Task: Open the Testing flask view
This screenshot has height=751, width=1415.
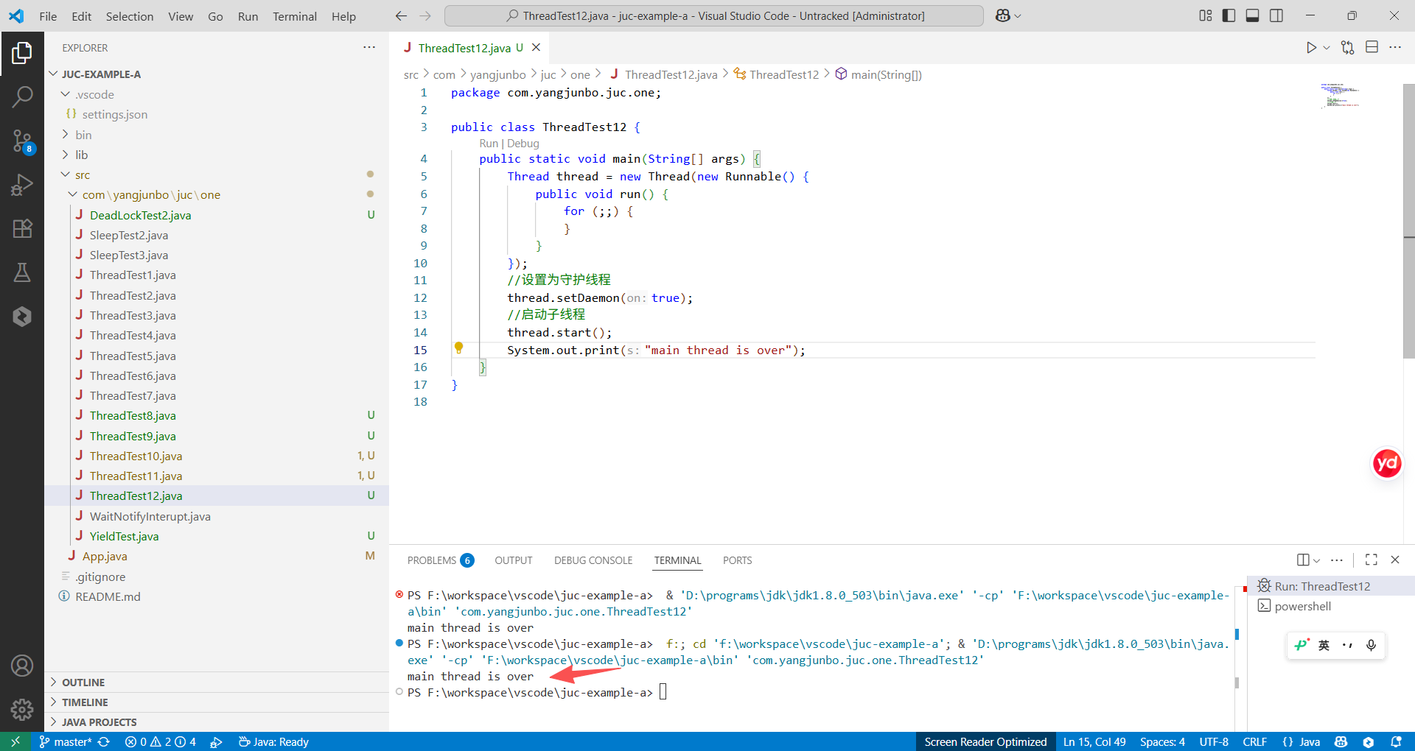Action: point(22,273)
